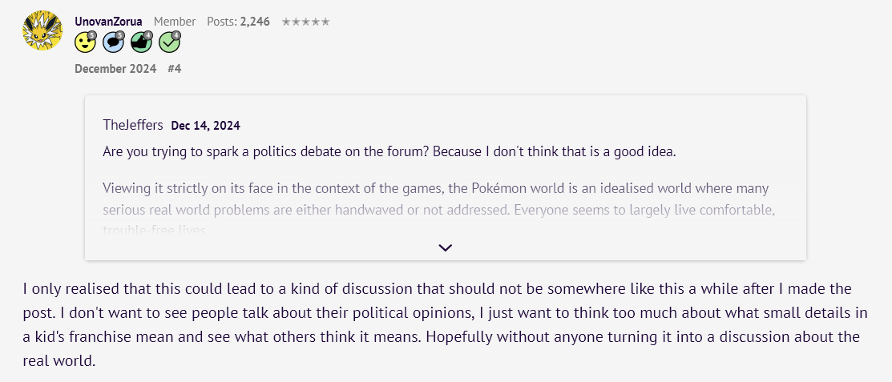The height and width of the screenshot is (382, 892).
Task: Open the December 2024 post permalink
Action: [115, 69]
